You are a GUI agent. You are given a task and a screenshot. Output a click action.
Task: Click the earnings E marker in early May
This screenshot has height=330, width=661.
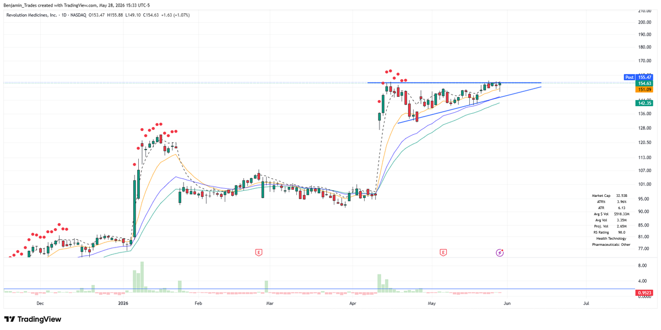(443, 252)
